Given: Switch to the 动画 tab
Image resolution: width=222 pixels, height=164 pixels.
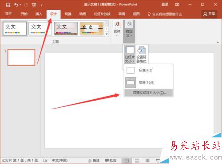Looking at the screenshot, I should coord(83,14).
